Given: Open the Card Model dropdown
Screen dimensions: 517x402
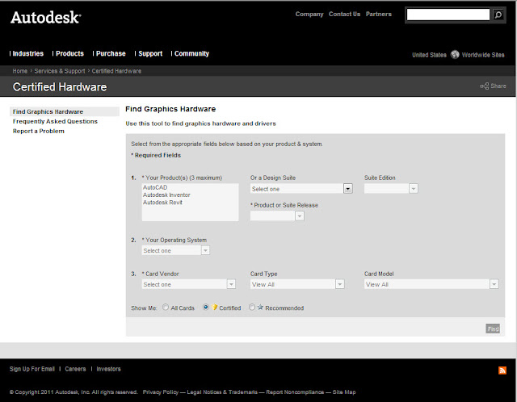Looking at the screenshot, I should click(431, 284).
